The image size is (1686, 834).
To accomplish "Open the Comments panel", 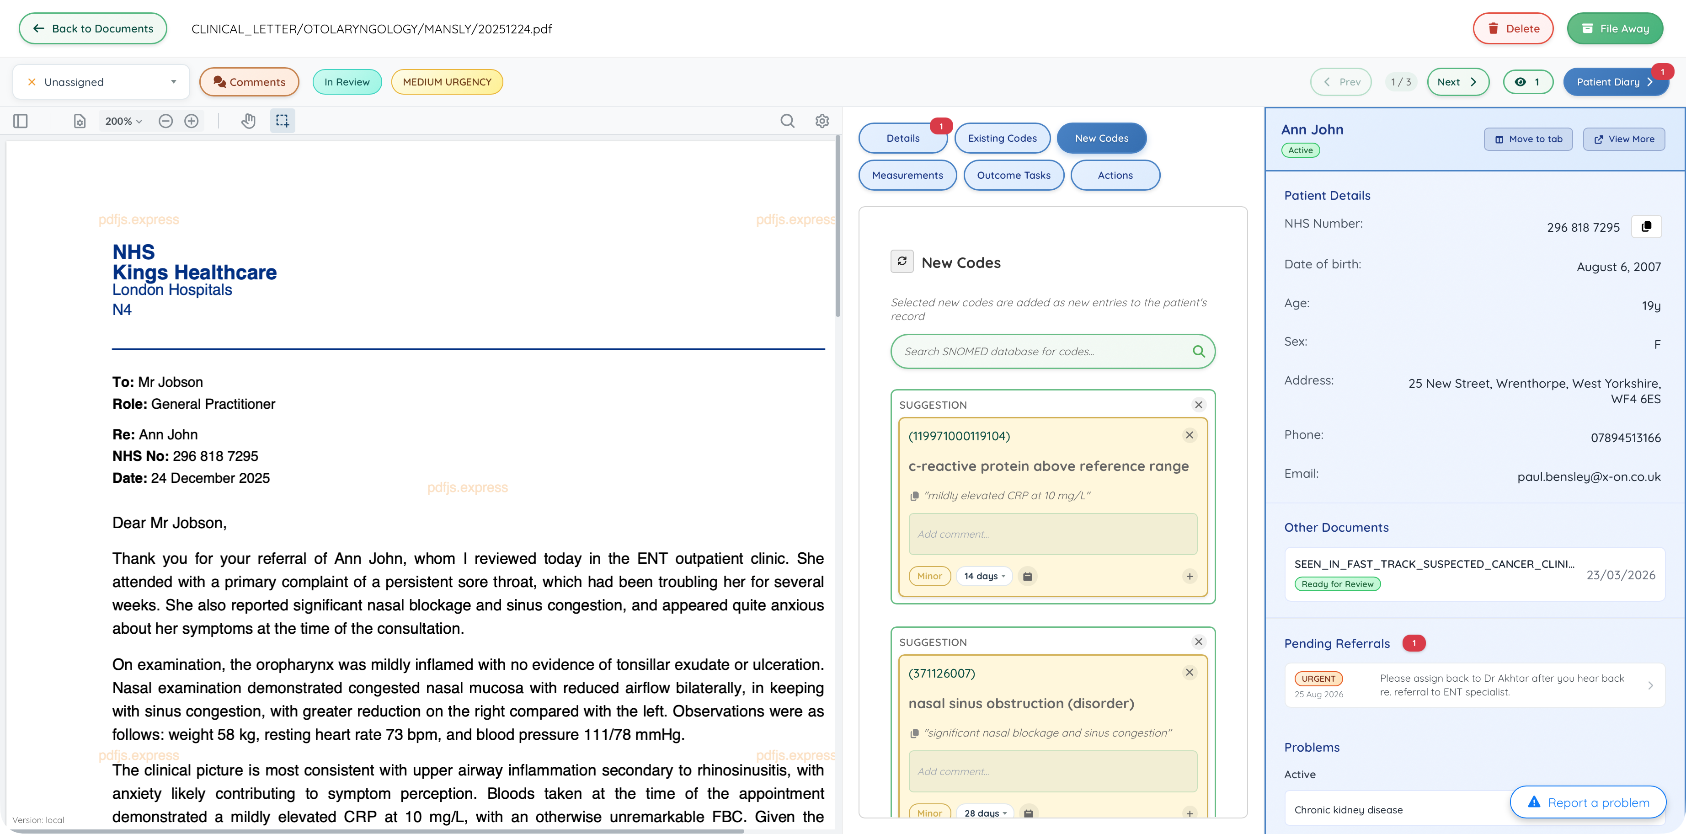I will 249,82.
